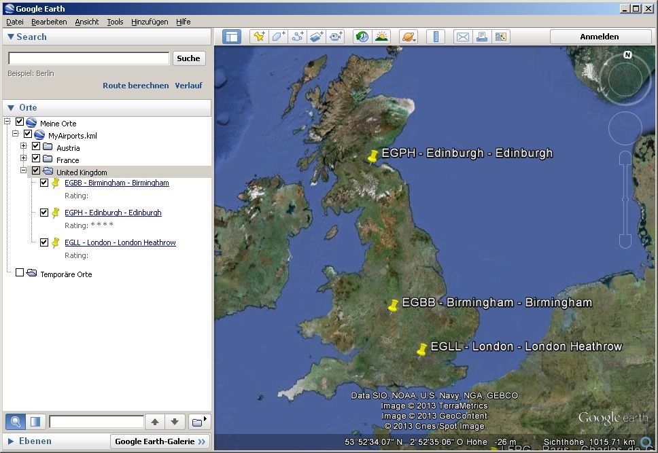Collapse the Meine Orte tree node
The height and width of the screenshot is (453, 658).
pyautogui.click(x=7, y=122)
